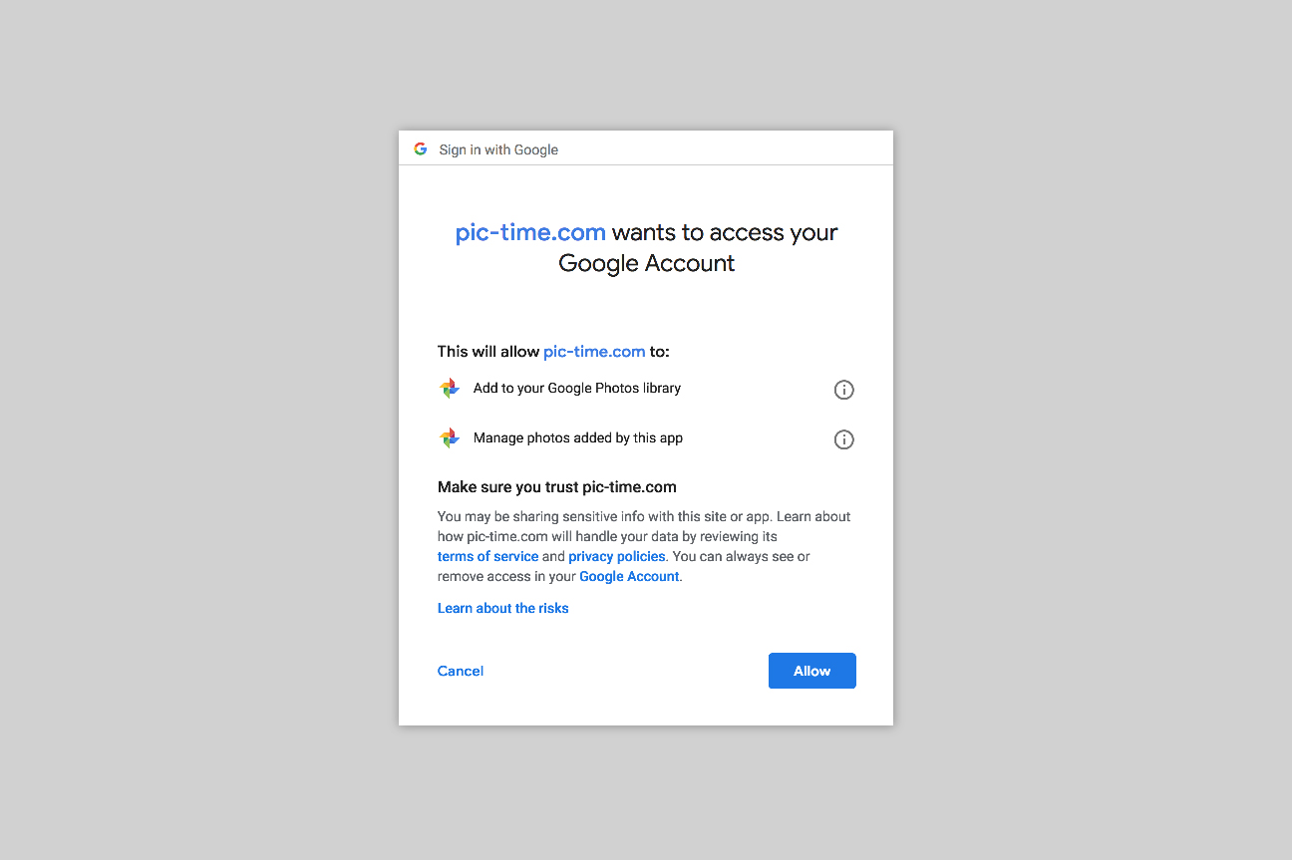Click gray background outside the dialog
Viewport: 1292px width, 860px height.
coord(199,429)
